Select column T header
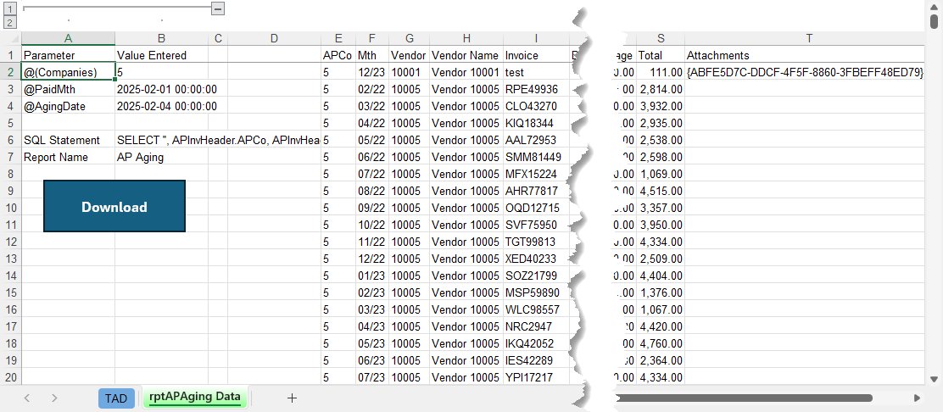The image size is (943, 412). coord(810,38)
